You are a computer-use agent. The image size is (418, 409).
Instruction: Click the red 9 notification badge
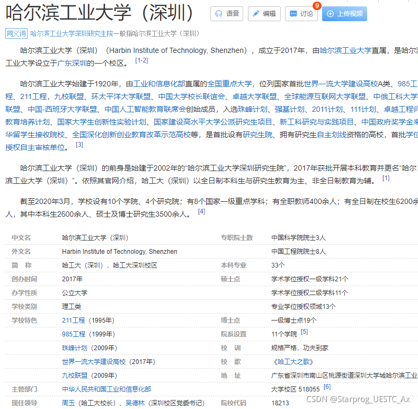coord(317,6)
